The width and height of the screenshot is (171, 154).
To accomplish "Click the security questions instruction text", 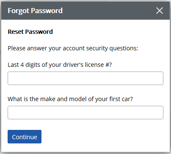I will tap(73, 48).
